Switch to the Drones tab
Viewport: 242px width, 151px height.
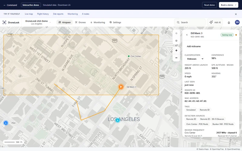(x=80, y=22)
